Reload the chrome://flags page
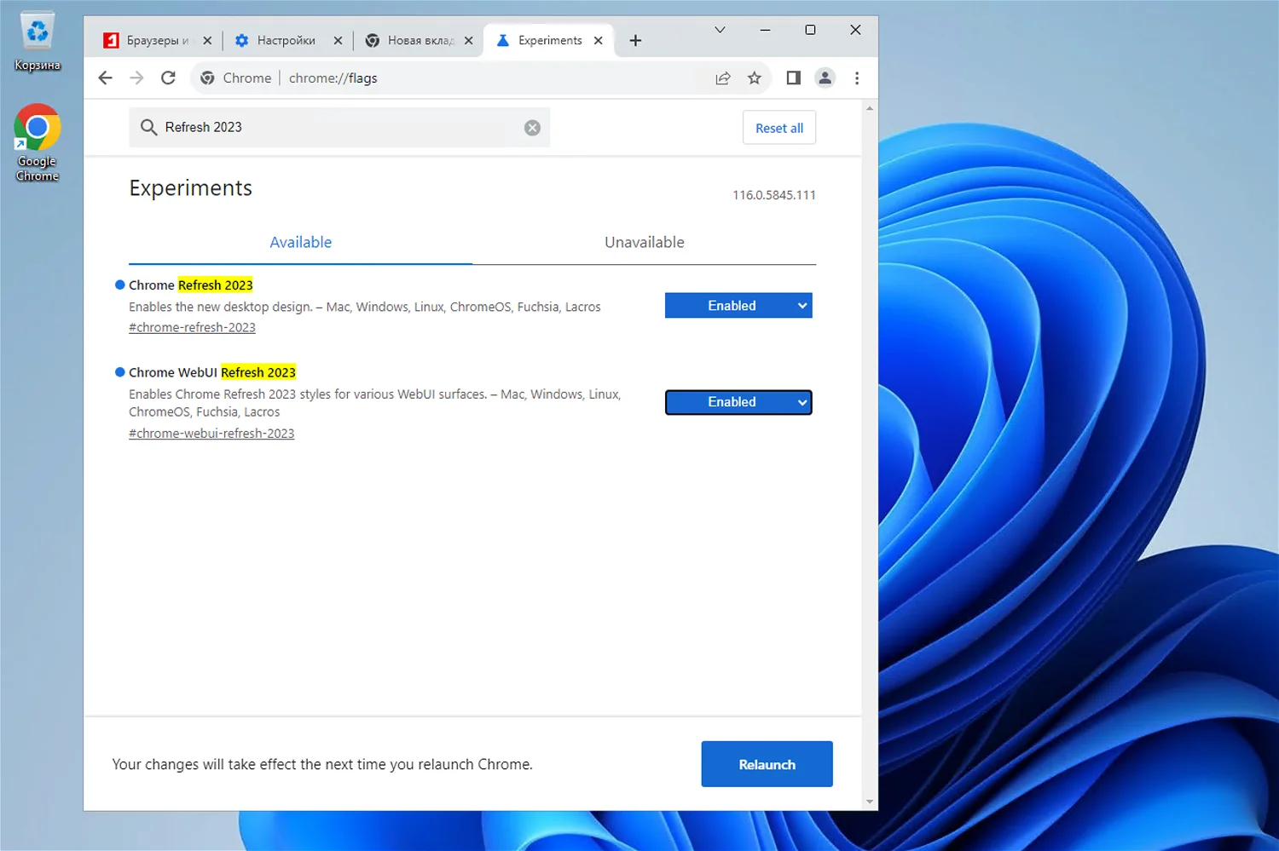Screen dimensions: 1279x851 (168, 78)
